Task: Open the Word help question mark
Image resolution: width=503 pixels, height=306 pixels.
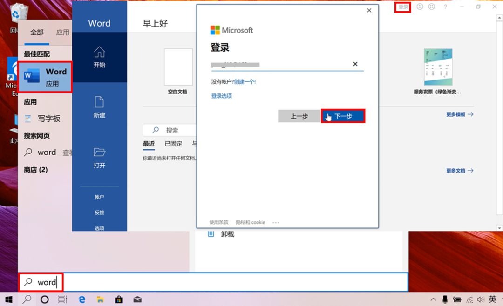Action: 445,7
